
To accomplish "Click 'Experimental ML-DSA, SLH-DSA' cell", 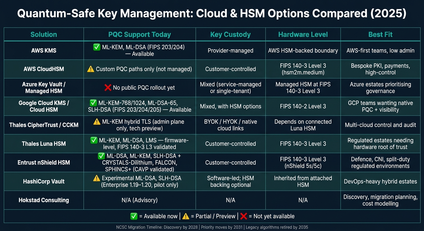I will pyautogui.click(x=139, y=181).
